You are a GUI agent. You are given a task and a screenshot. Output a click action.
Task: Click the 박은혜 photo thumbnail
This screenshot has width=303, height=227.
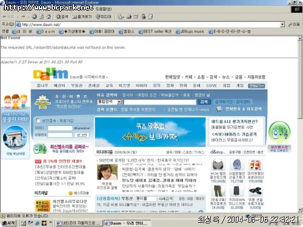coord(107,172)
